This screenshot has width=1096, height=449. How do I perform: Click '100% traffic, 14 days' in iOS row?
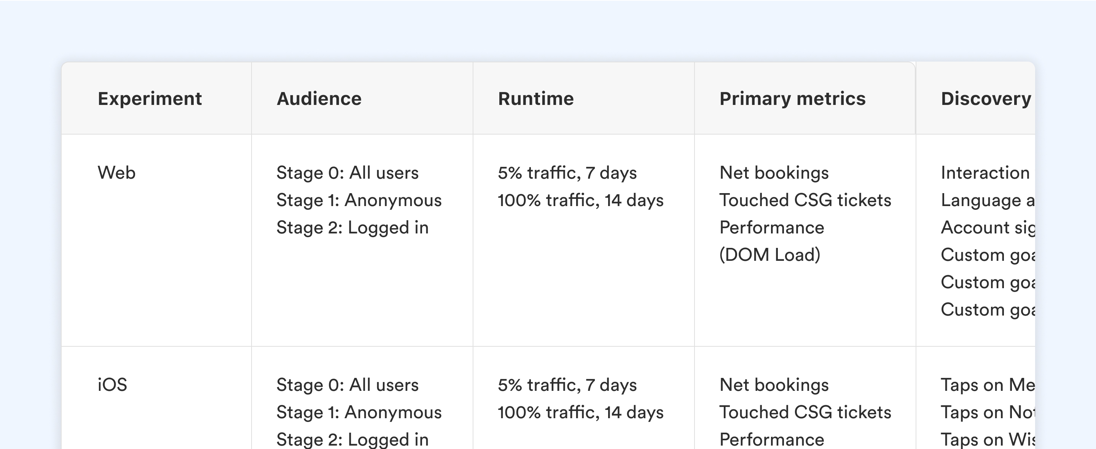581,413
